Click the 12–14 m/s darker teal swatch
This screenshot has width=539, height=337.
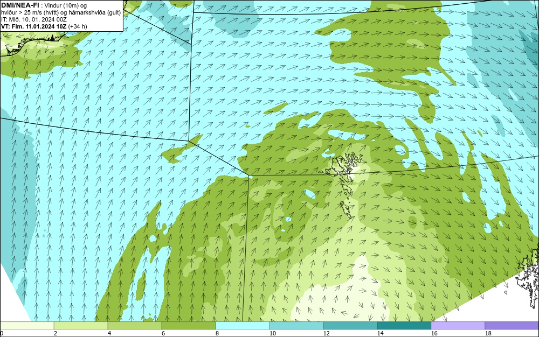pos(350,326)
